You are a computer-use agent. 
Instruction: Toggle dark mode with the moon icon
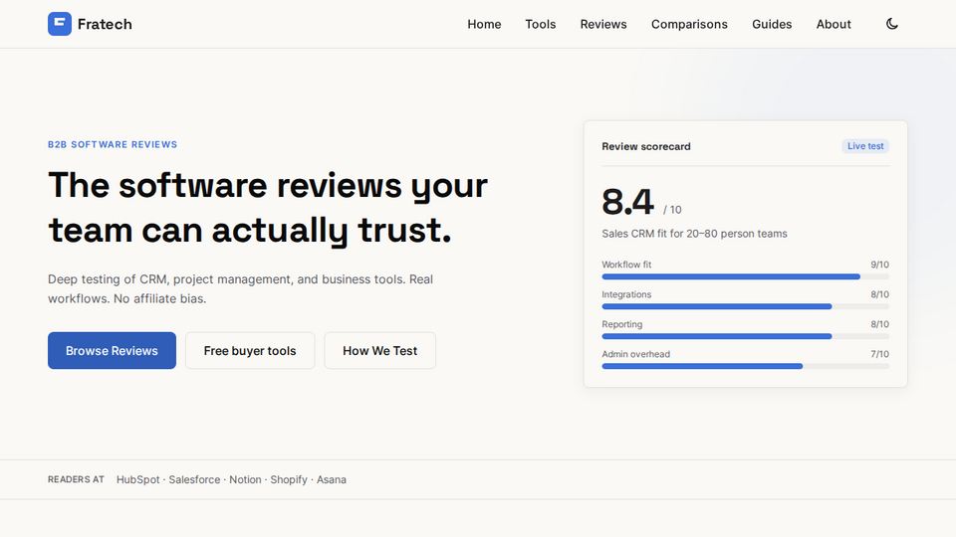[892, 24]
